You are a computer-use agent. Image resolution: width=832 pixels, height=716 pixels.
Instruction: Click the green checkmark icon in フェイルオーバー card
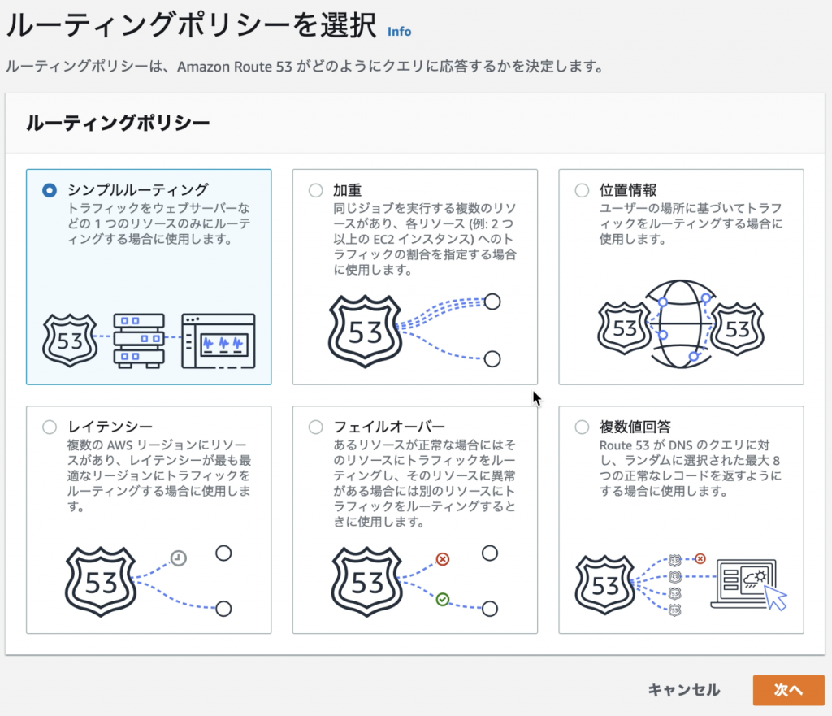pos(443,599)
